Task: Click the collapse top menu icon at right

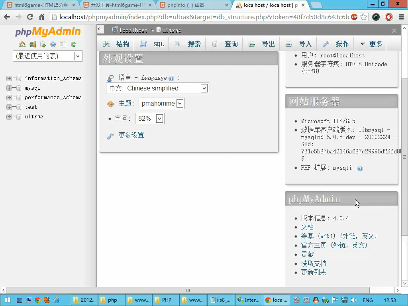Action: pos(394,31)
